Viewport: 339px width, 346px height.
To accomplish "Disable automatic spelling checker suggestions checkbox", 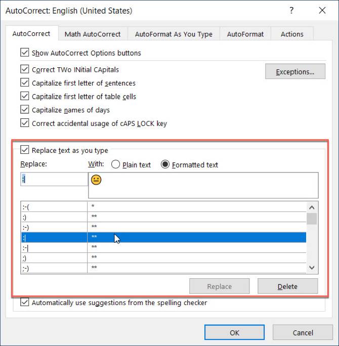I will point(24,302).
